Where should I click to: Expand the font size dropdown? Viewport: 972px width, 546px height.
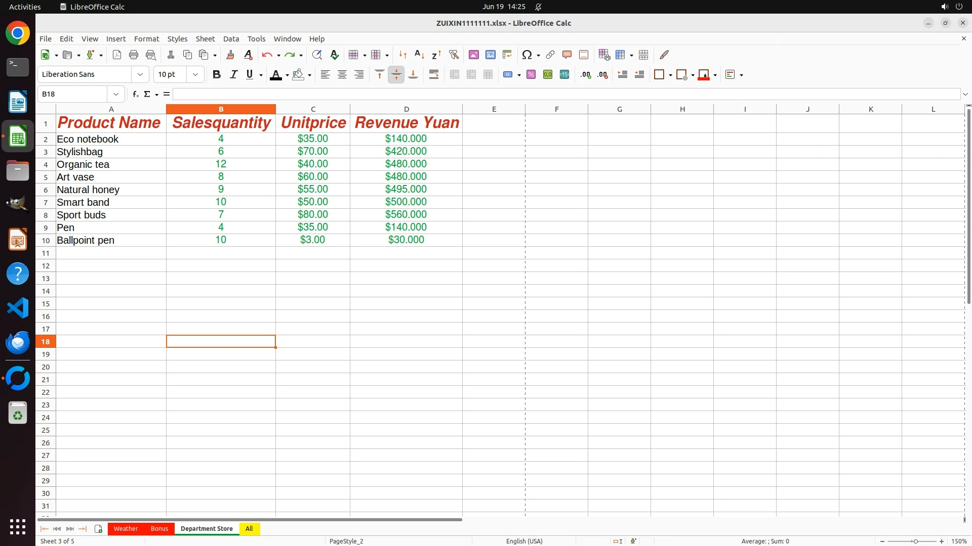[195, 74]
